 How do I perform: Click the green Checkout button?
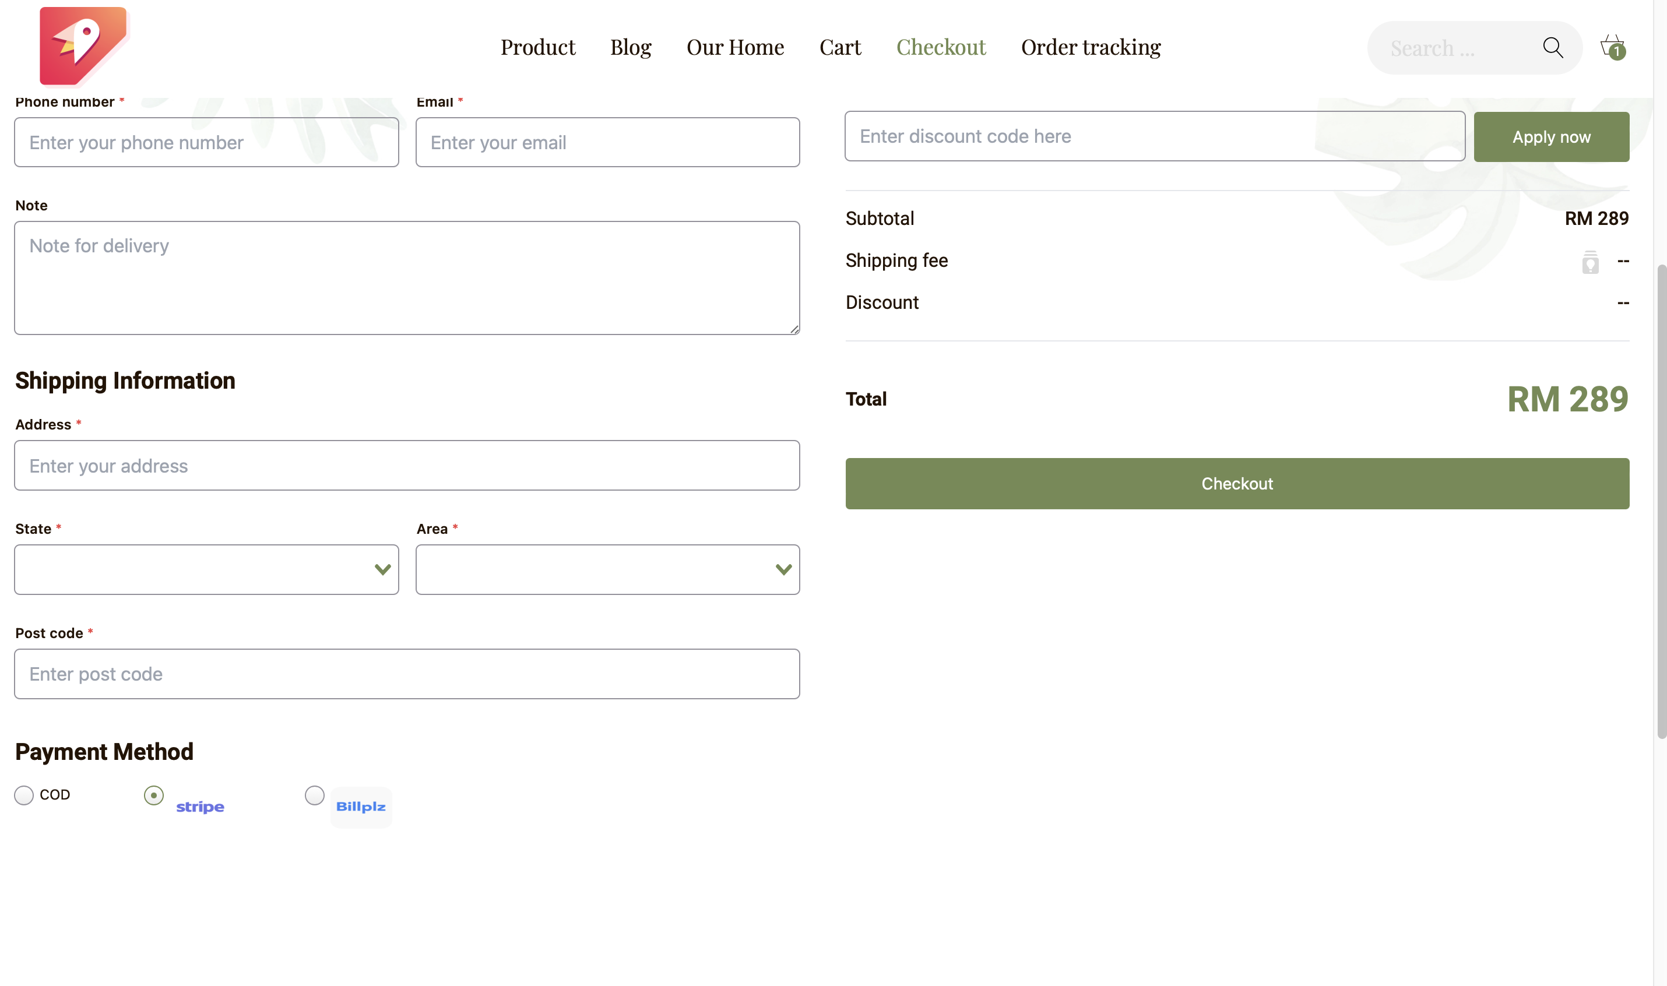(1236, 483)
